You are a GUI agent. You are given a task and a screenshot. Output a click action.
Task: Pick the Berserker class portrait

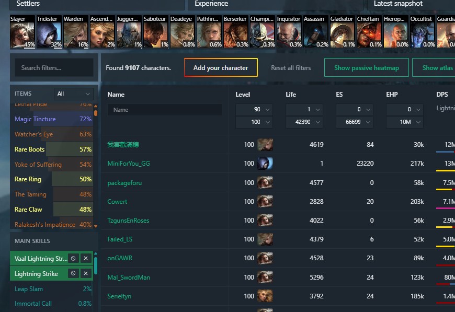click(236, 31)
